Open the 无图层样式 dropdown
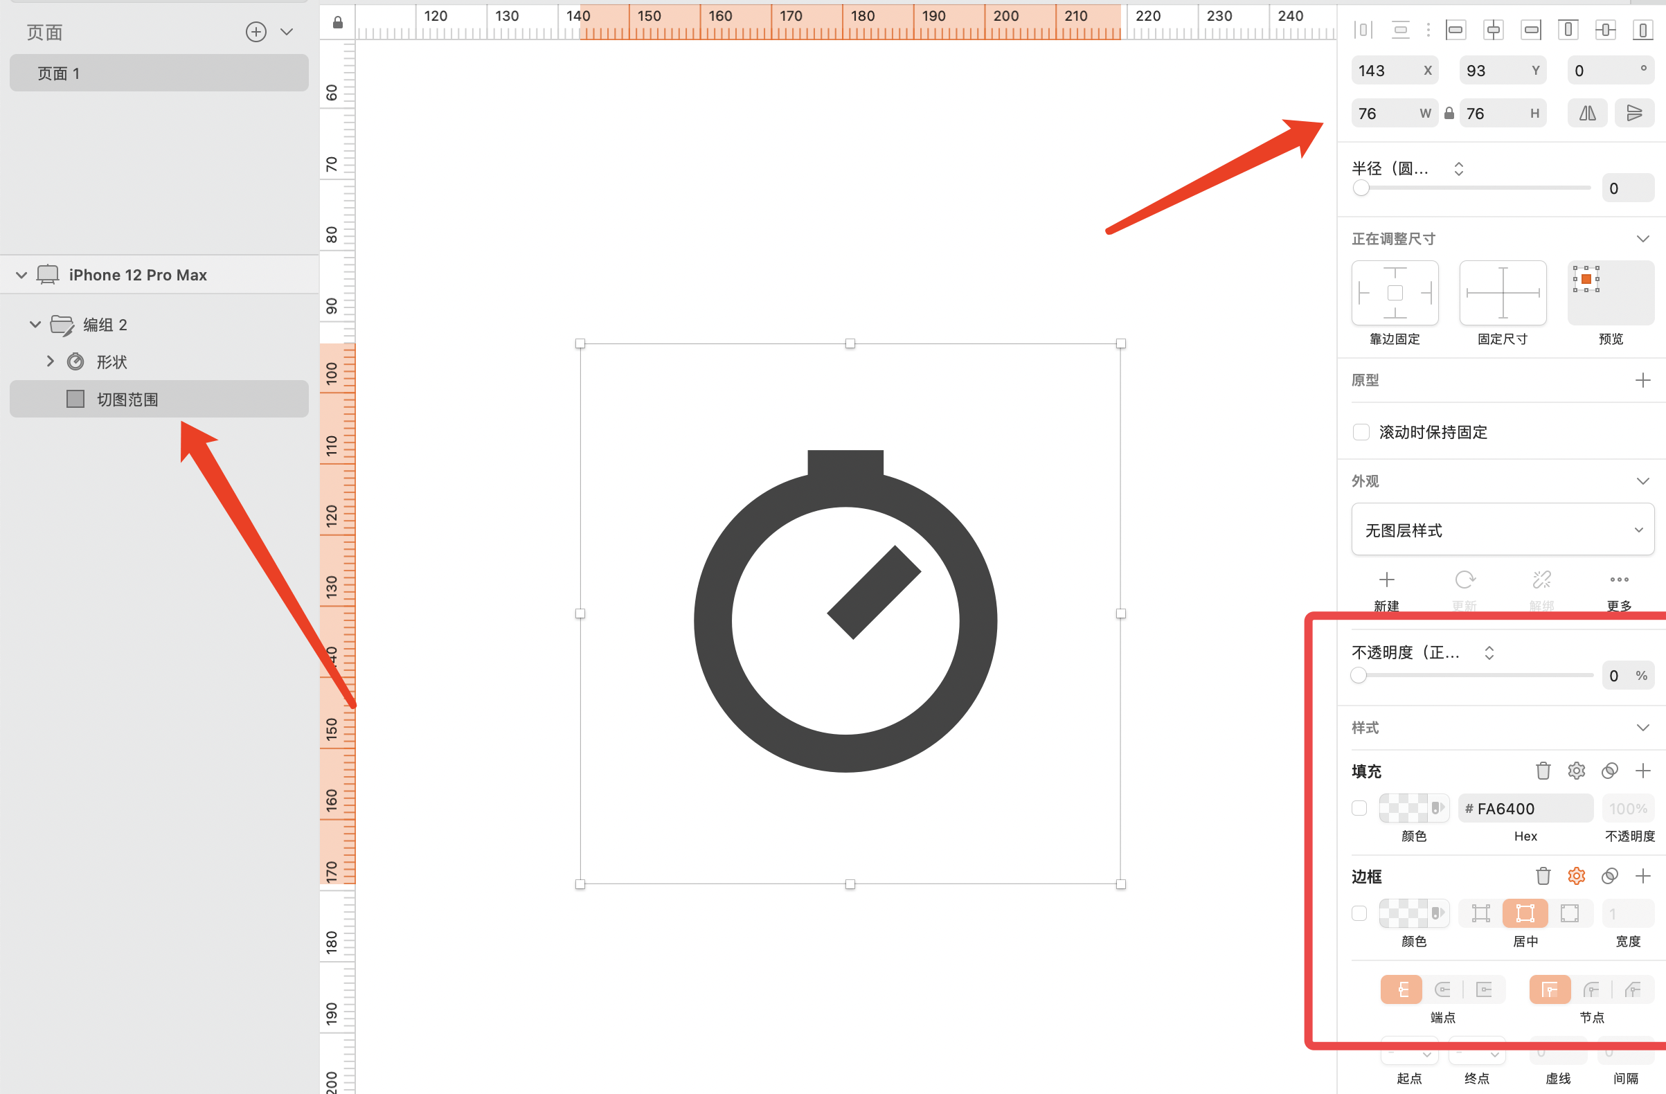Viewport: 1666px width, 1094px height. (1502, 530)
